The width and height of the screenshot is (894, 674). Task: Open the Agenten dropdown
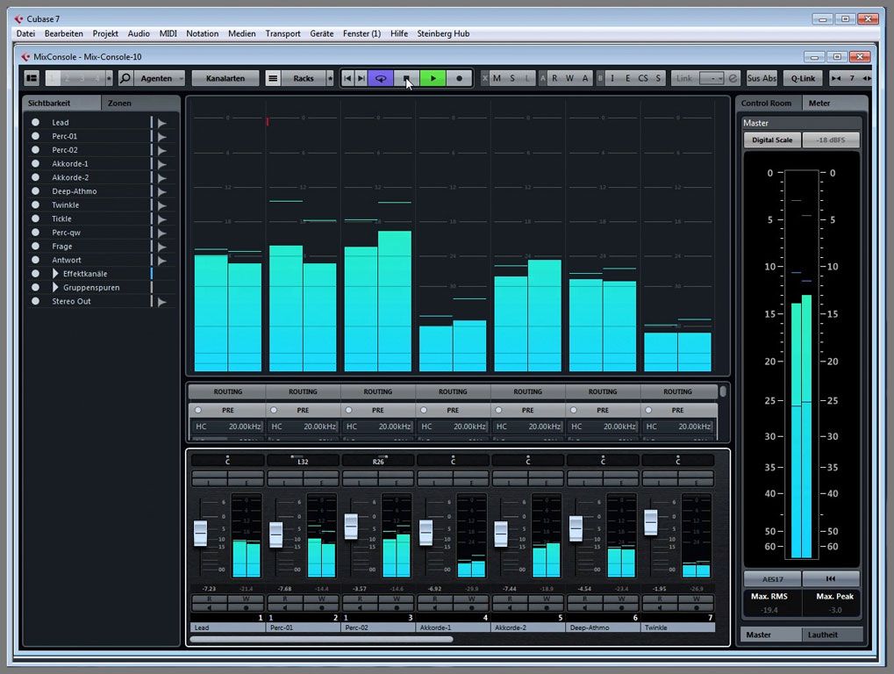click(161, 78)
